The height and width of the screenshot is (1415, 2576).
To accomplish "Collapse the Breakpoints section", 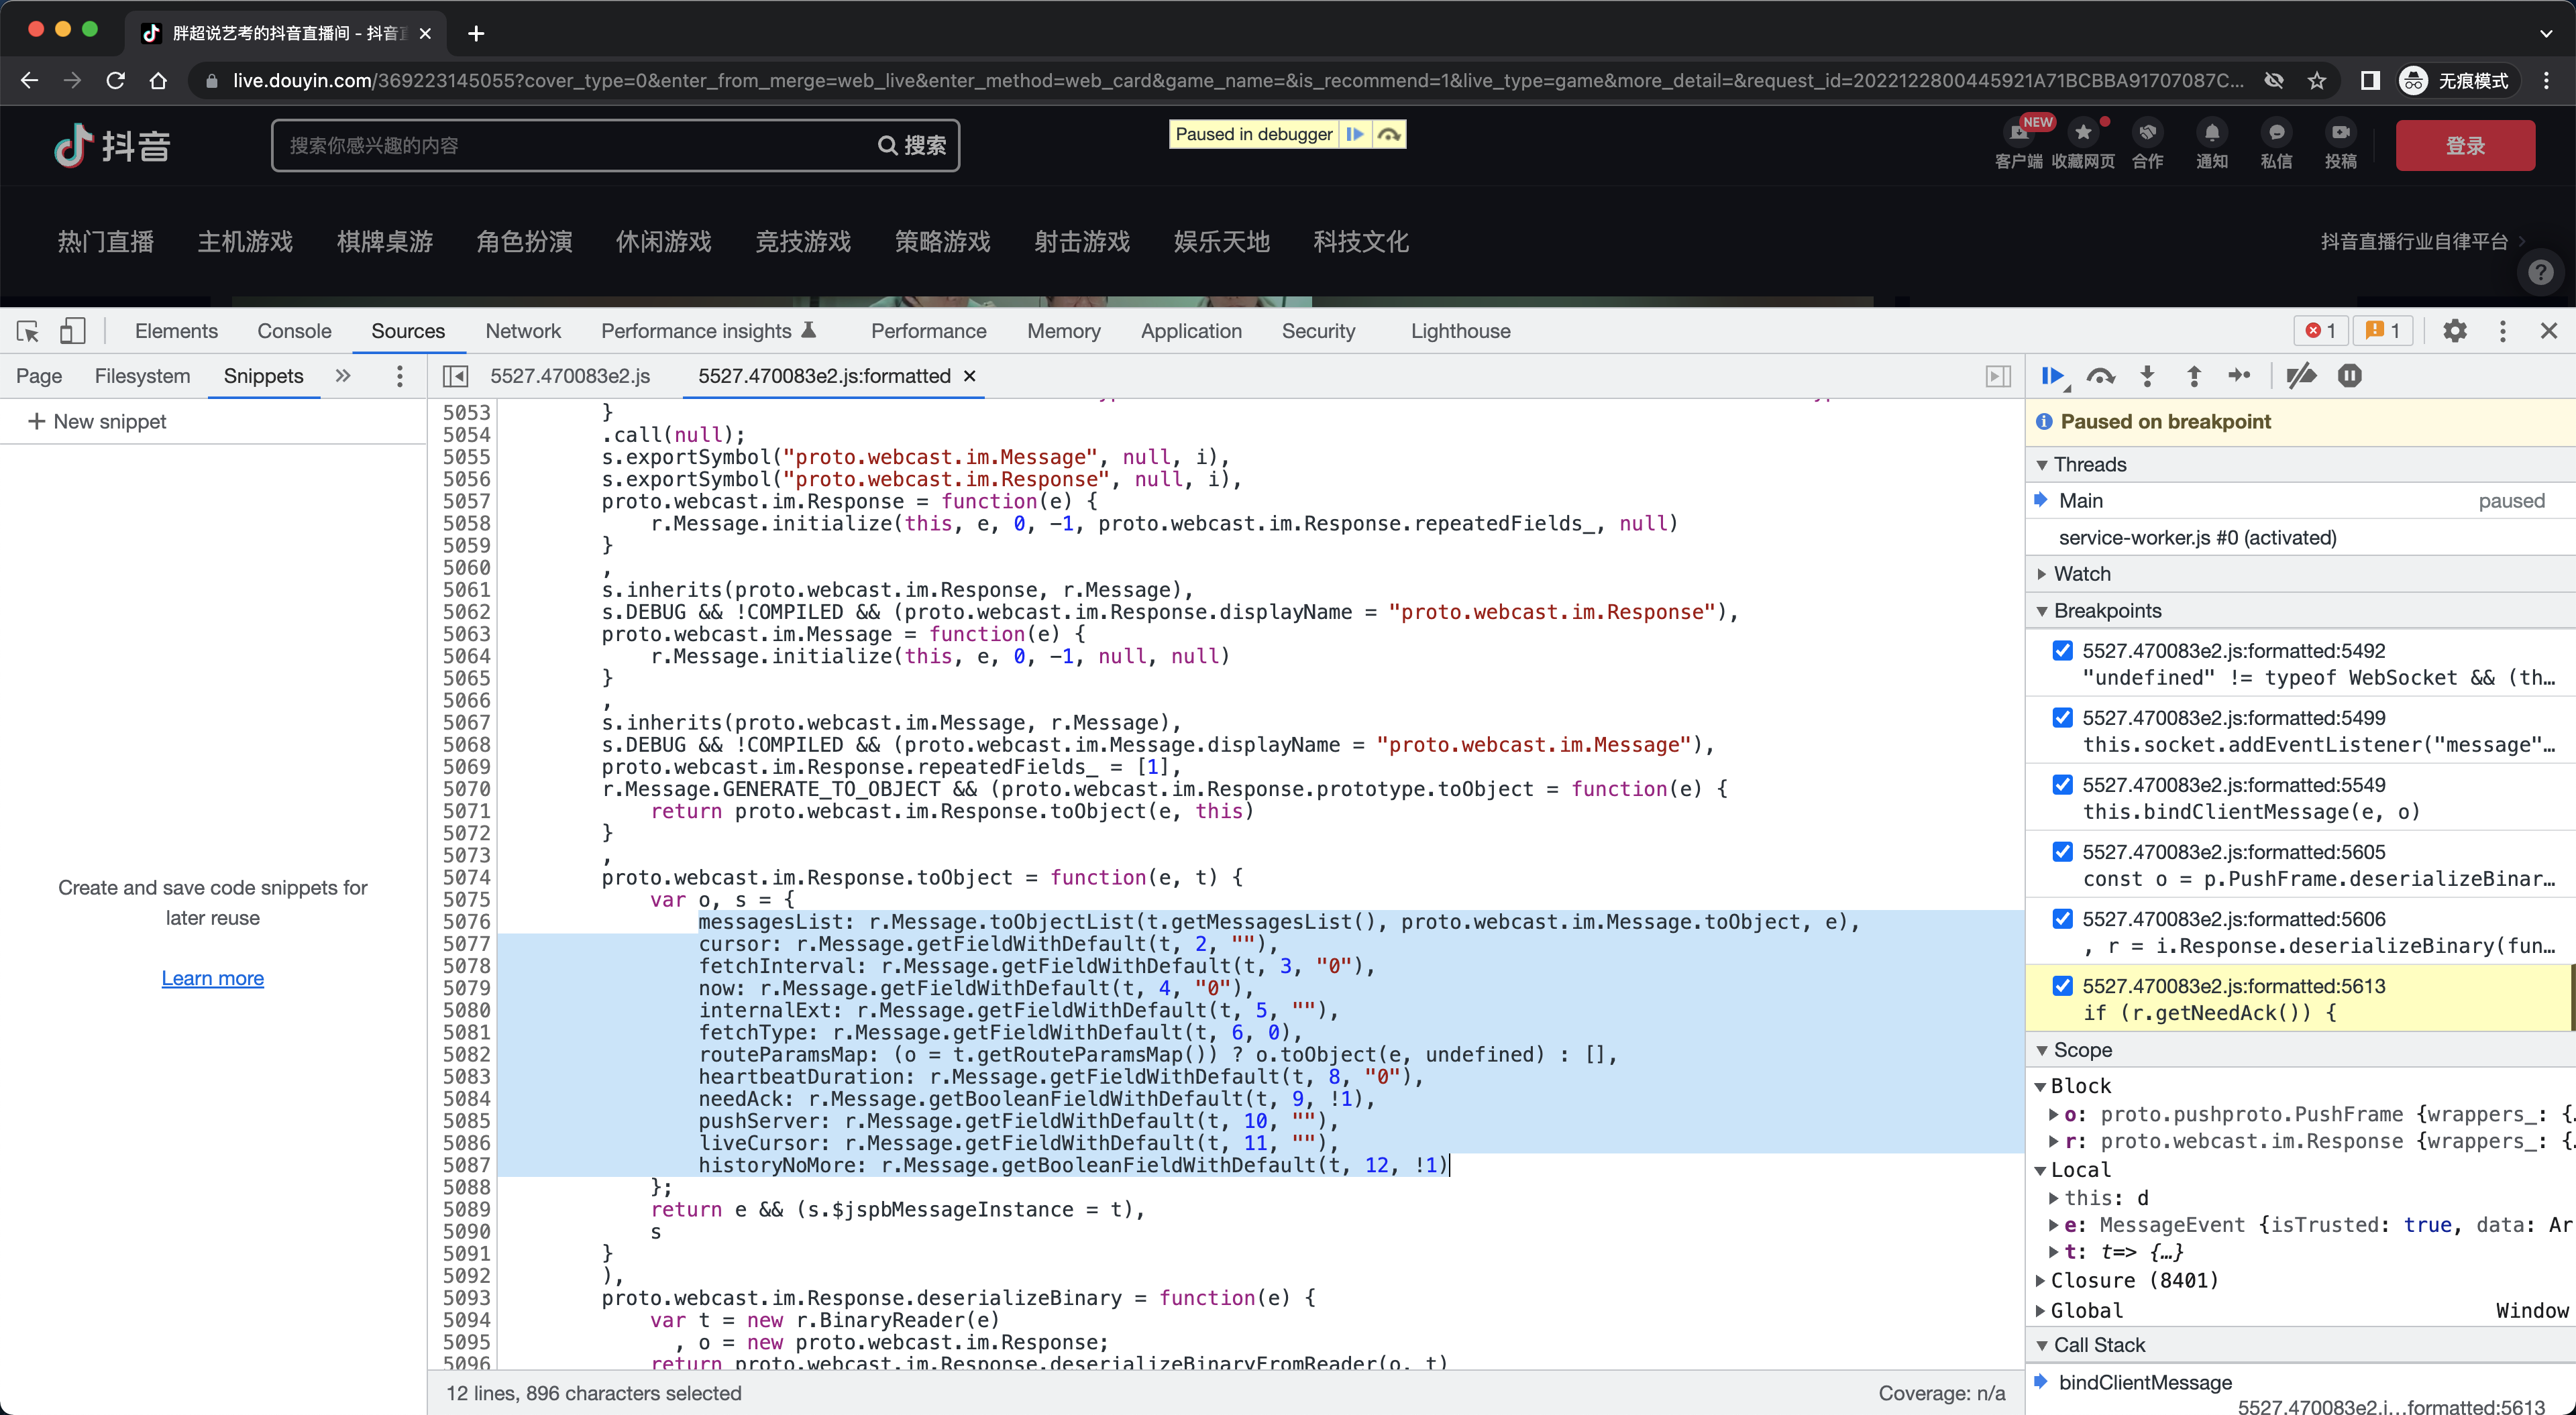I will tap(2042, 611).
